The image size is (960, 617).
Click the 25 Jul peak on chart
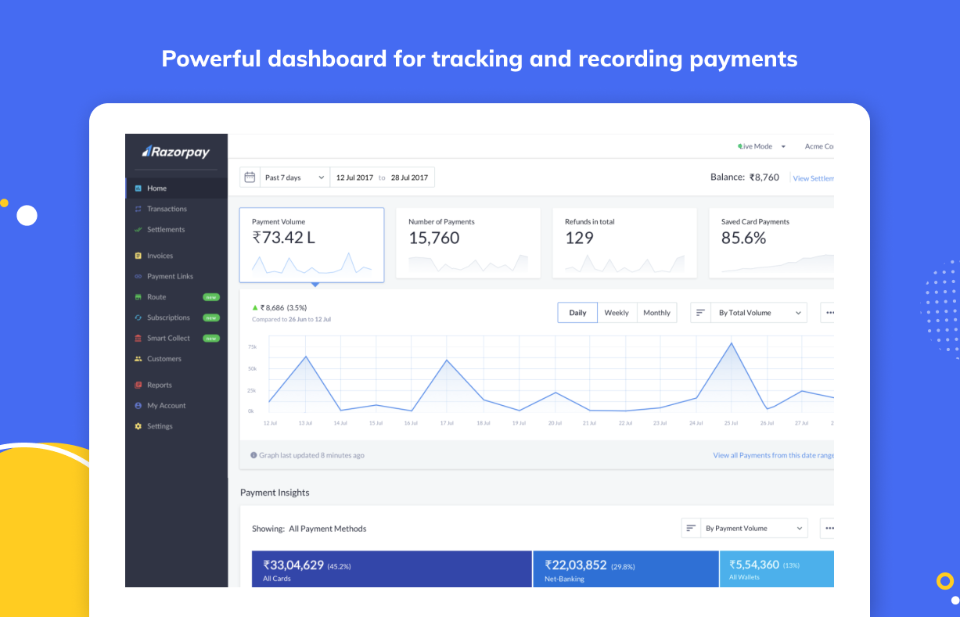click(732, 343)
